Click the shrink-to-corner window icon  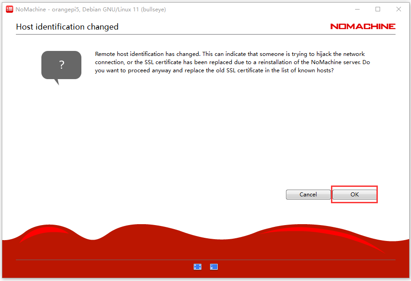[214, 267]
